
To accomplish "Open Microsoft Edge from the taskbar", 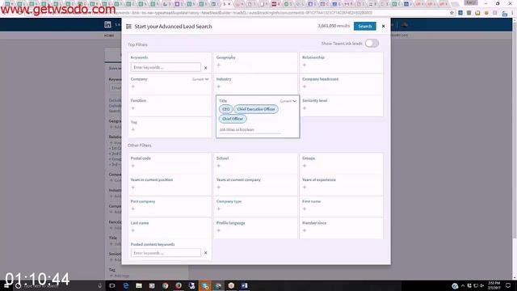I will tap(126, 285).
